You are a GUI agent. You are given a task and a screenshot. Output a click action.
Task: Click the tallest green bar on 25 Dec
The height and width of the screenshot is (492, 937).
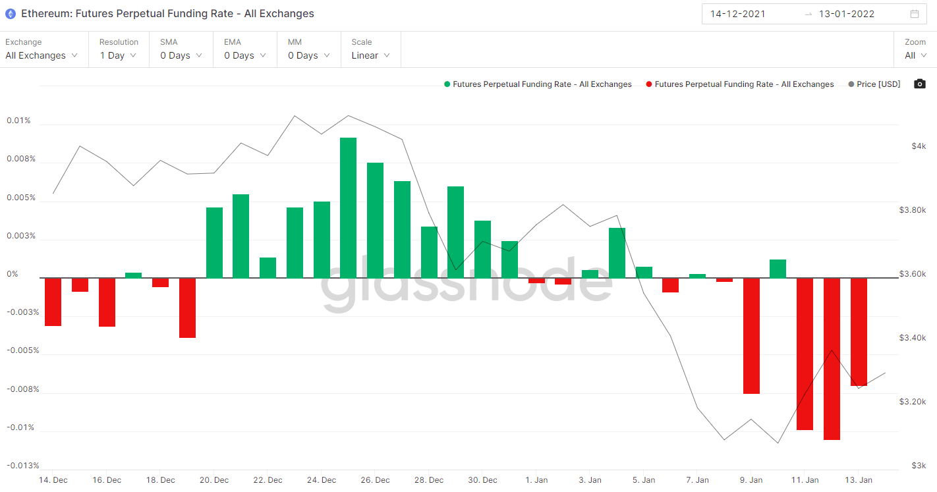pos(349,207)
